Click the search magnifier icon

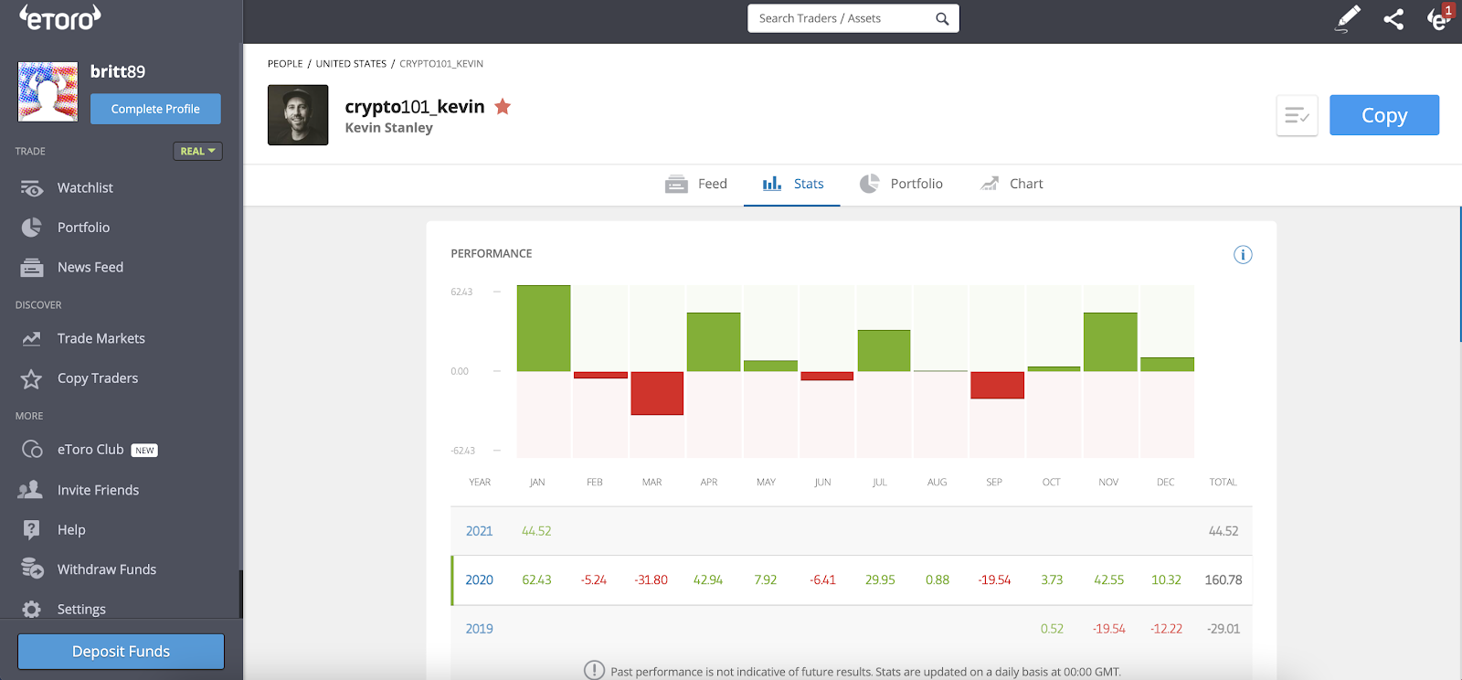[x=942, y=18]
